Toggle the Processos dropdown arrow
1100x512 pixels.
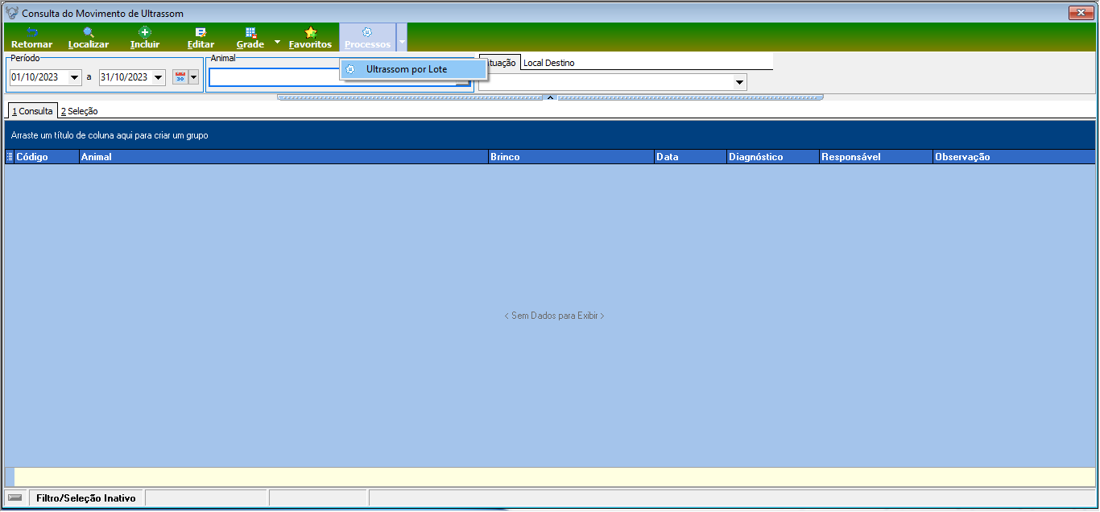pos(402,38)
